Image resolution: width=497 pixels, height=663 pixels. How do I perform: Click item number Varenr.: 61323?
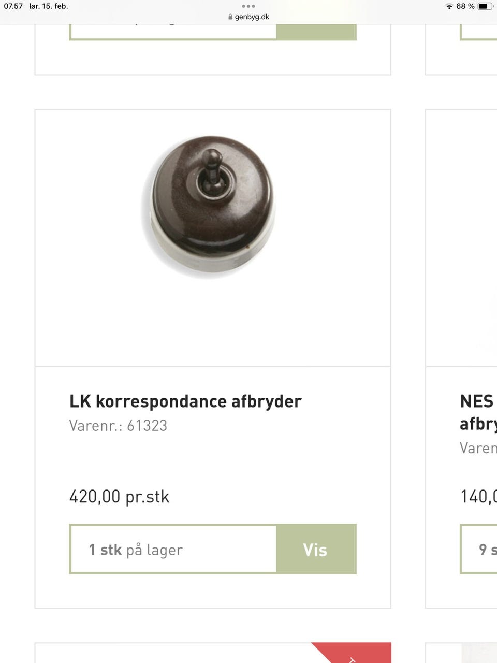tap(118, 426)
